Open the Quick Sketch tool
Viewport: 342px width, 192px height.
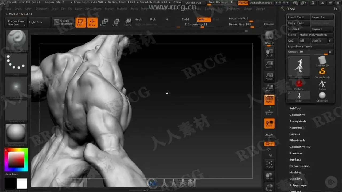[x=63, y=22]
